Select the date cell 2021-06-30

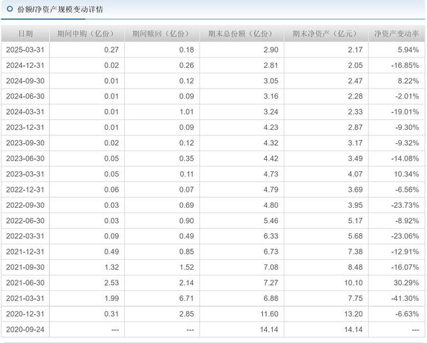tap(25, 282)
